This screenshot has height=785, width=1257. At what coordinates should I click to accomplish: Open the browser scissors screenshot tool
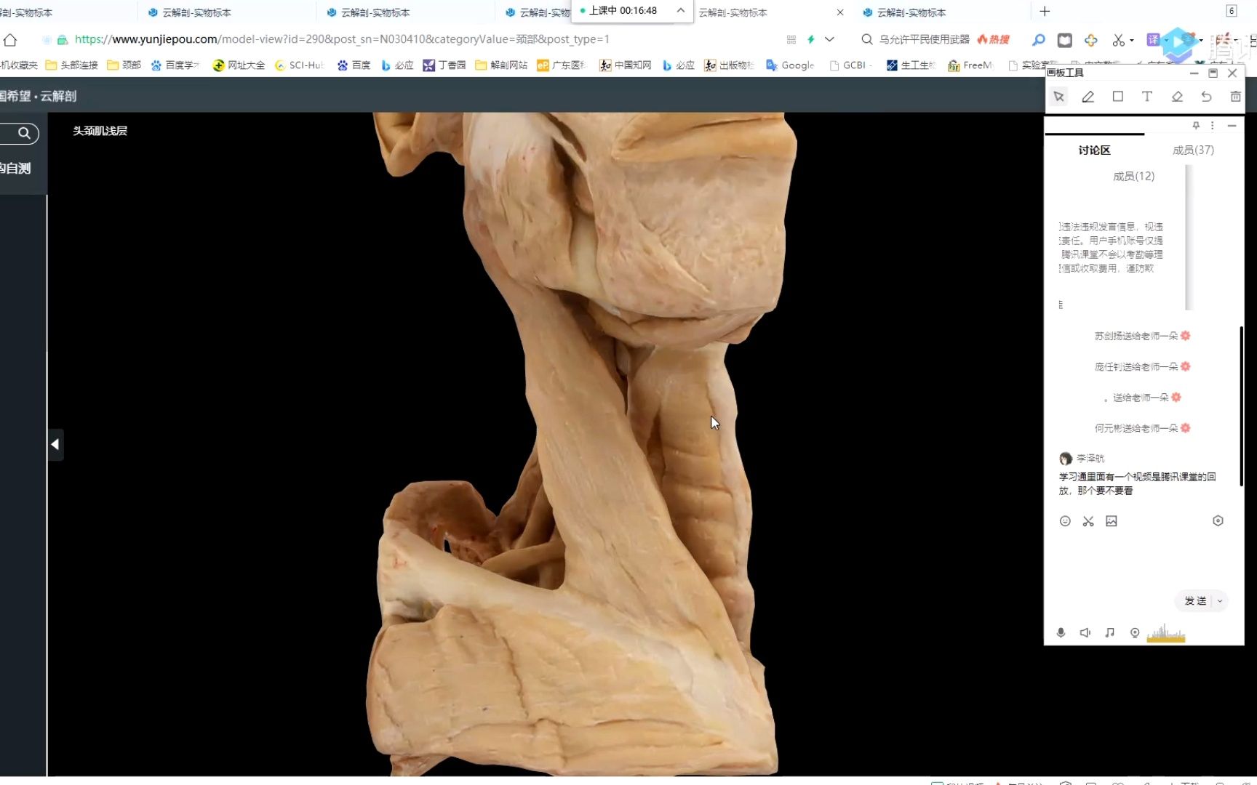1118,40
